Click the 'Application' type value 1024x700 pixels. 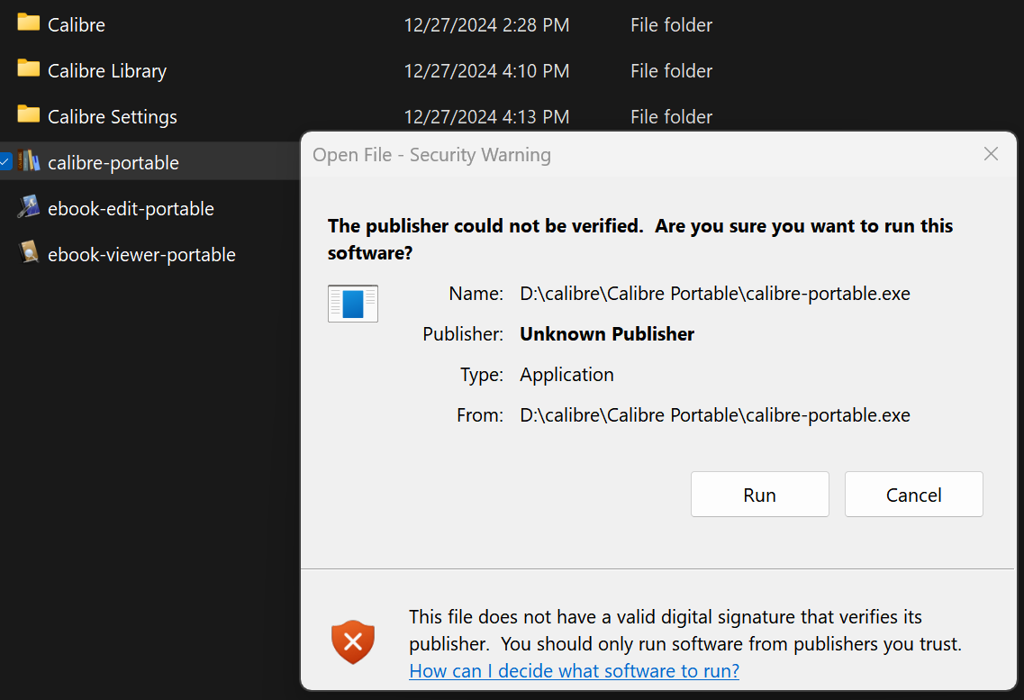tap(566, 374)
